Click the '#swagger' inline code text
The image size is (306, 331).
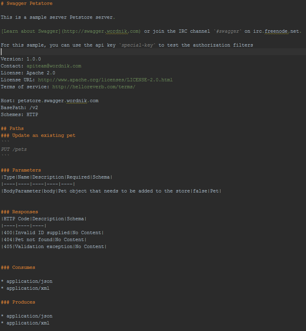pyautogui.click(x=227, y=31)
